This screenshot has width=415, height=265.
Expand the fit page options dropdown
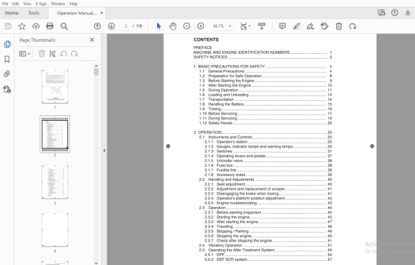point(246,26)
